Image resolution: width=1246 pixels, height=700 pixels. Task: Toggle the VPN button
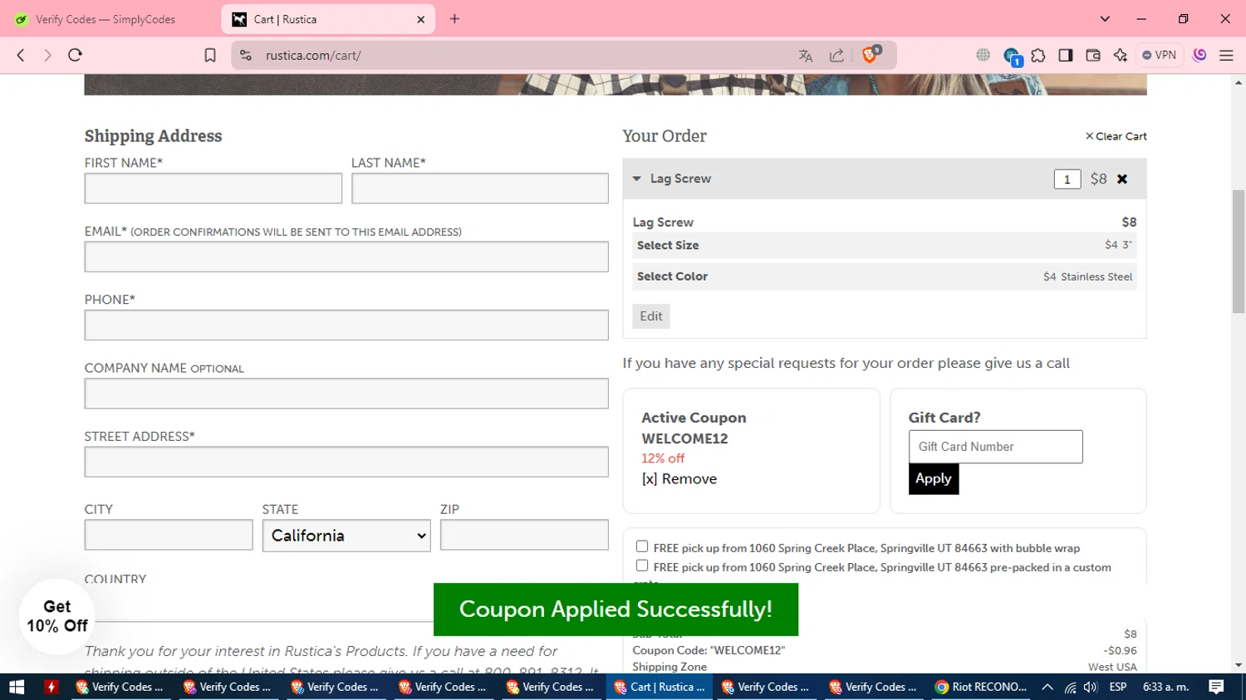click(x=1160, y=56)
